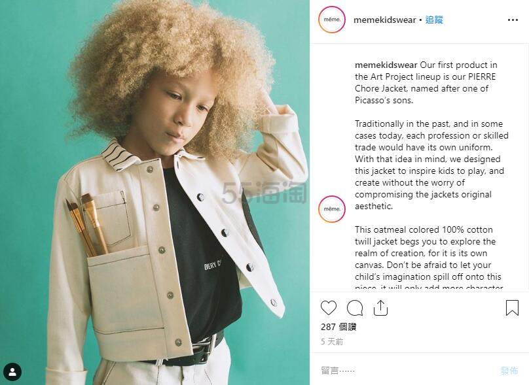
Task: Click the 55海淘 watermark on the photo
Action: click(264, 192)
